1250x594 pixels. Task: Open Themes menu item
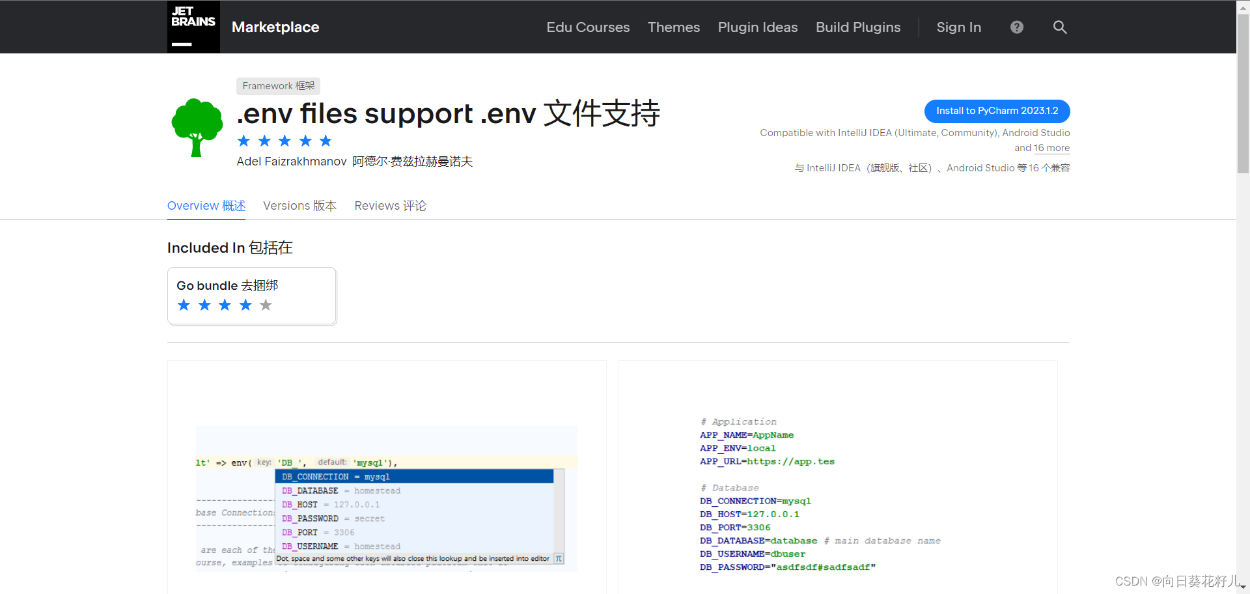[x=674, y=27]
